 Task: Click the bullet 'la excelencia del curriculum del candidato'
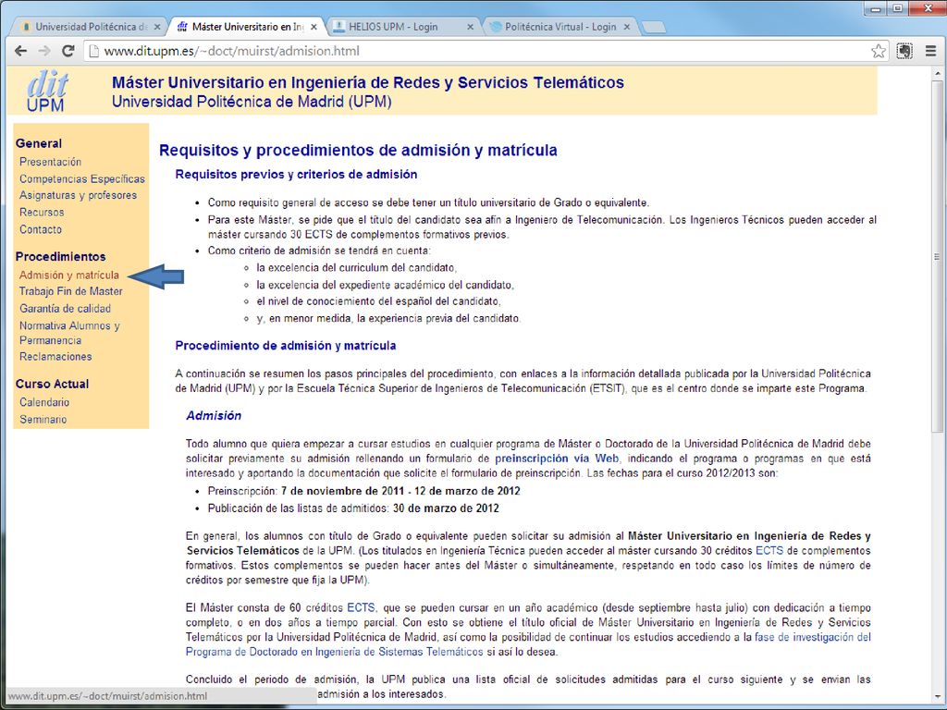(x=357, y=267)
